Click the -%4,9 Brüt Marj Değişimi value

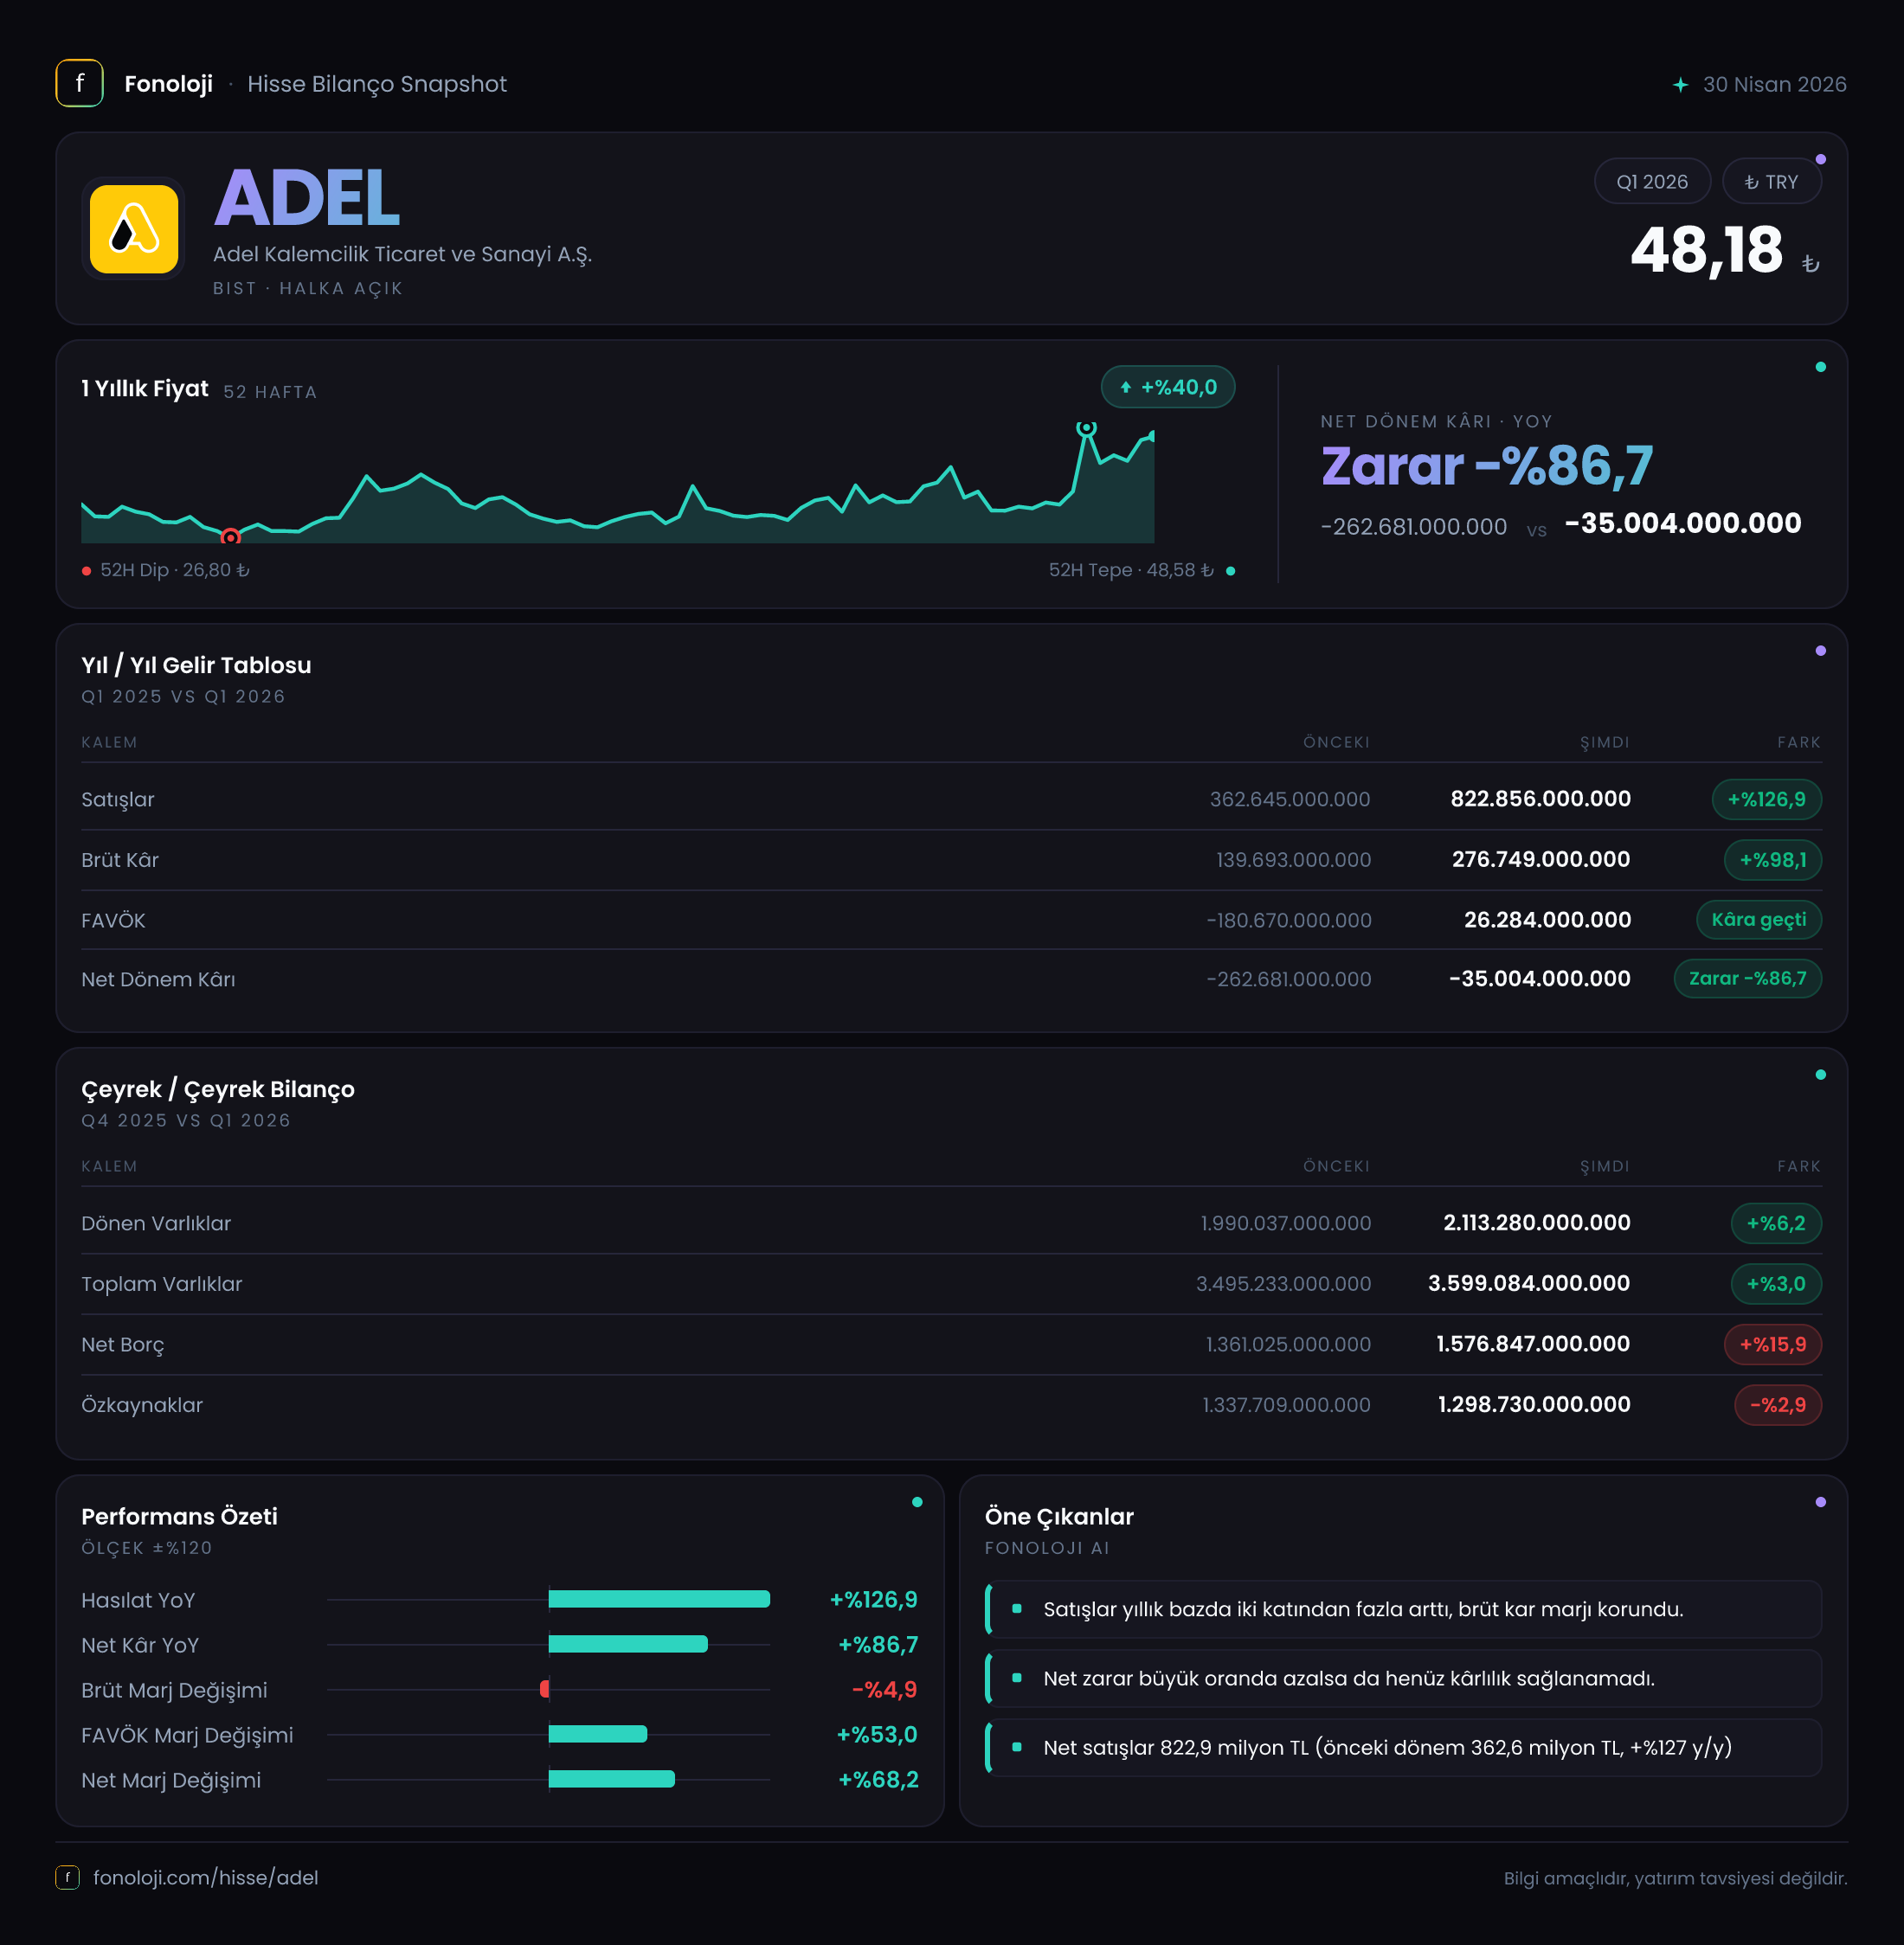884,1690
